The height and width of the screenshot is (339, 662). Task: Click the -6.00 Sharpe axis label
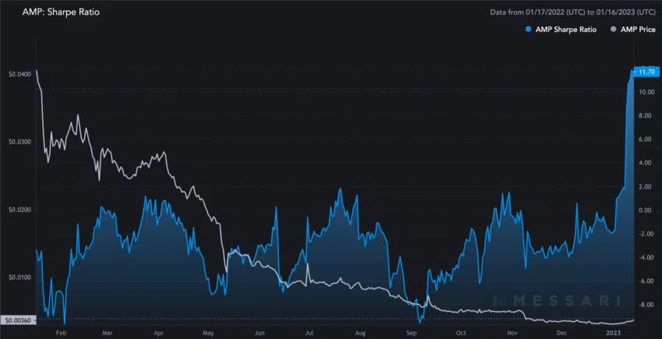tap(646, 281)
